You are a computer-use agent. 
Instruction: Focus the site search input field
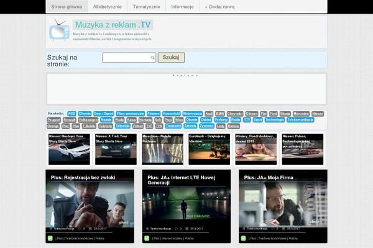point(129,58)
